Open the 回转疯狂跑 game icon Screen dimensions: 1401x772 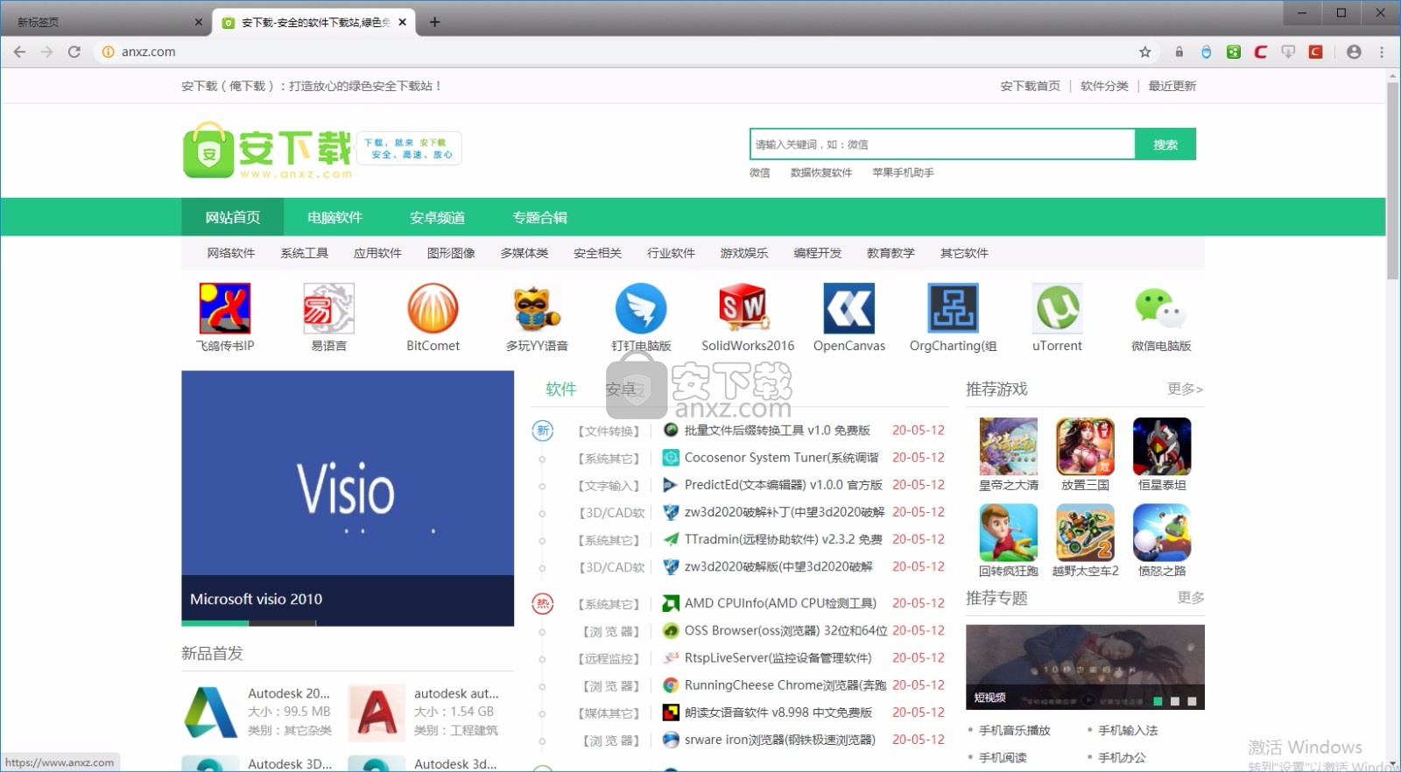(x=1009, y=532)
